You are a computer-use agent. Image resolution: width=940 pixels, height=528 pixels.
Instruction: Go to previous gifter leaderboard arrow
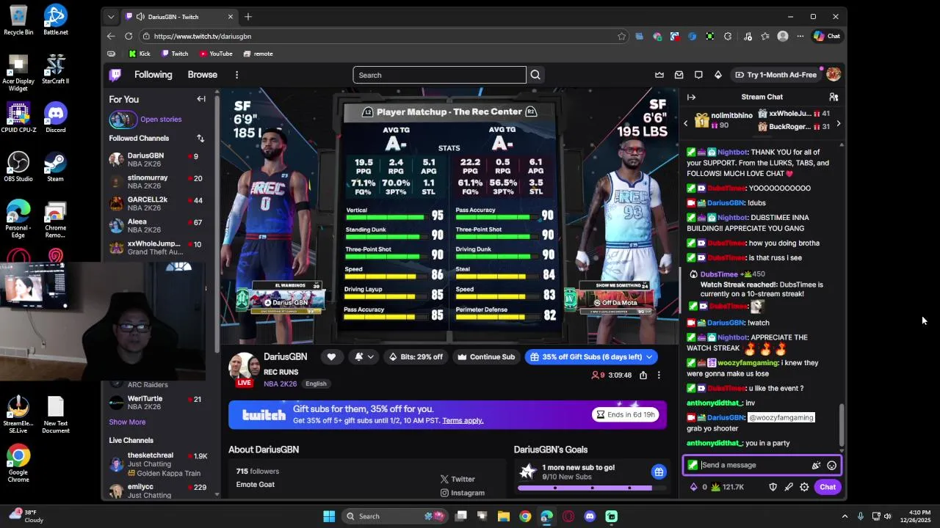coord(686,124)
